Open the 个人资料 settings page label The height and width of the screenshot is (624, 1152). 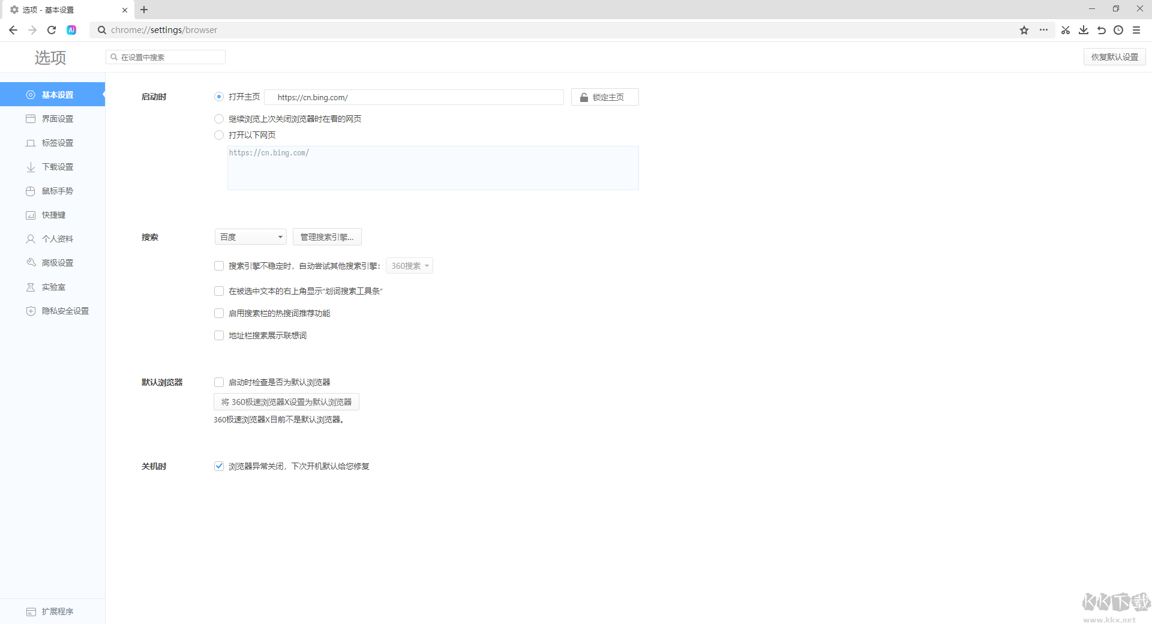coord(58,239)
